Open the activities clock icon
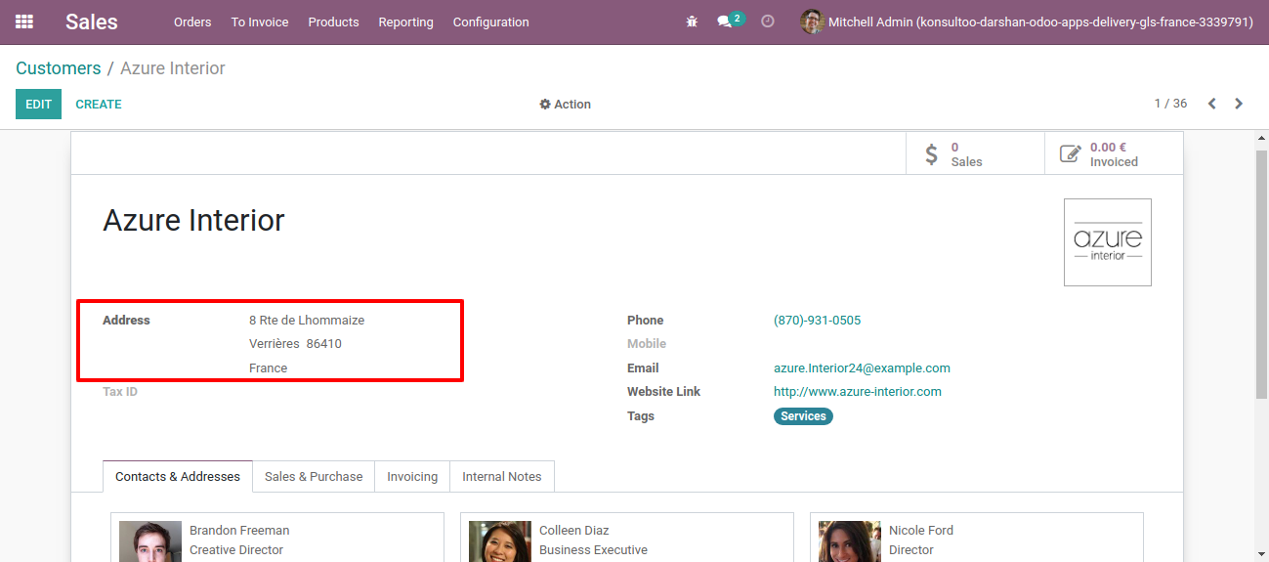1269x562 pixels. click(x=768, y=22)
